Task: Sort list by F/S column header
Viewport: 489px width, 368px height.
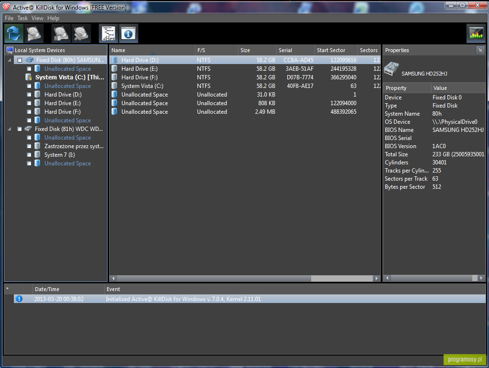Action: [217, 50]
